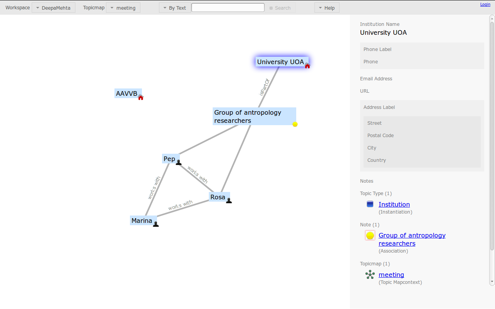Click the Login link
This screenshot has width=495, height=309.
coord(485,4)
